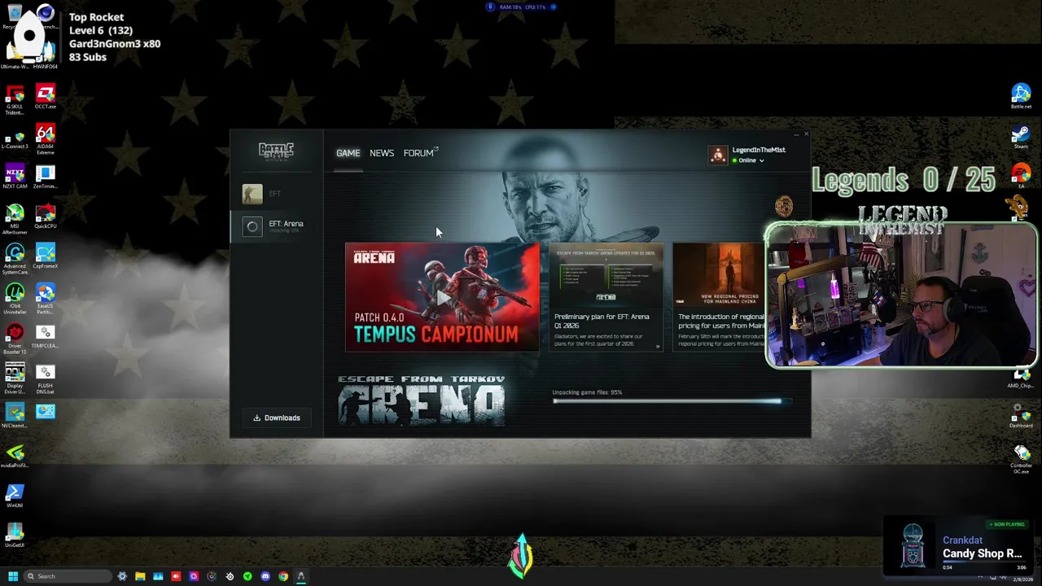Click the LegendInTheMist profile avatar
This screenshot has height=586, width=1042.
[x=717, y=155]
